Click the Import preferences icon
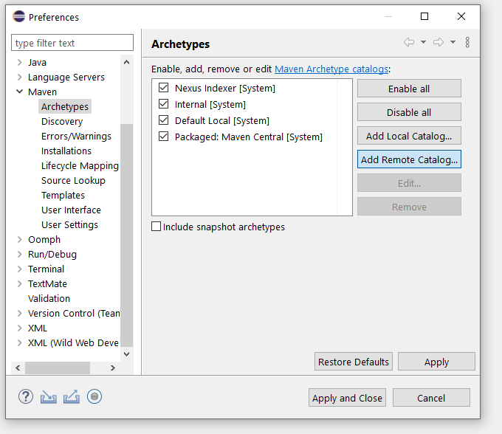502x434 pixels. coord(48,397)
